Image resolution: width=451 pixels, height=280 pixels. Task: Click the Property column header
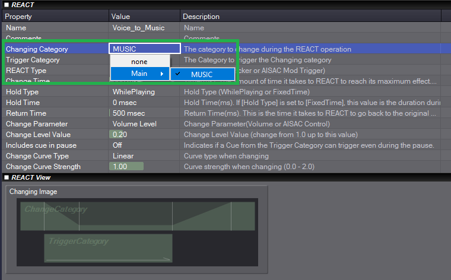(x=55, y=17)
